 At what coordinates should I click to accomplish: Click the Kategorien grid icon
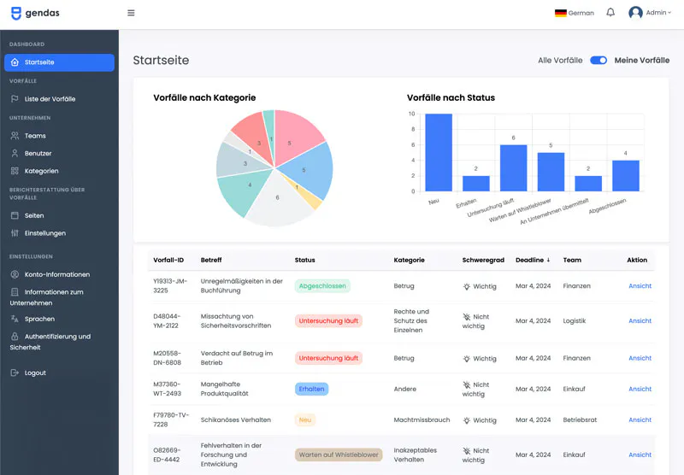pos(15,171)
